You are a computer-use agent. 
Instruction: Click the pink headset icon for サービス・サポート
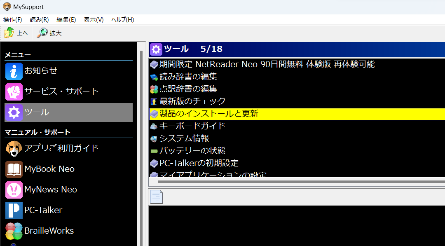coord(14,91)
